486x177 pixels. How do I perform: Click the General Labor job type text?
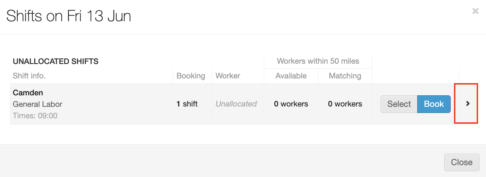pyautogui.click(x=37, y=104)
